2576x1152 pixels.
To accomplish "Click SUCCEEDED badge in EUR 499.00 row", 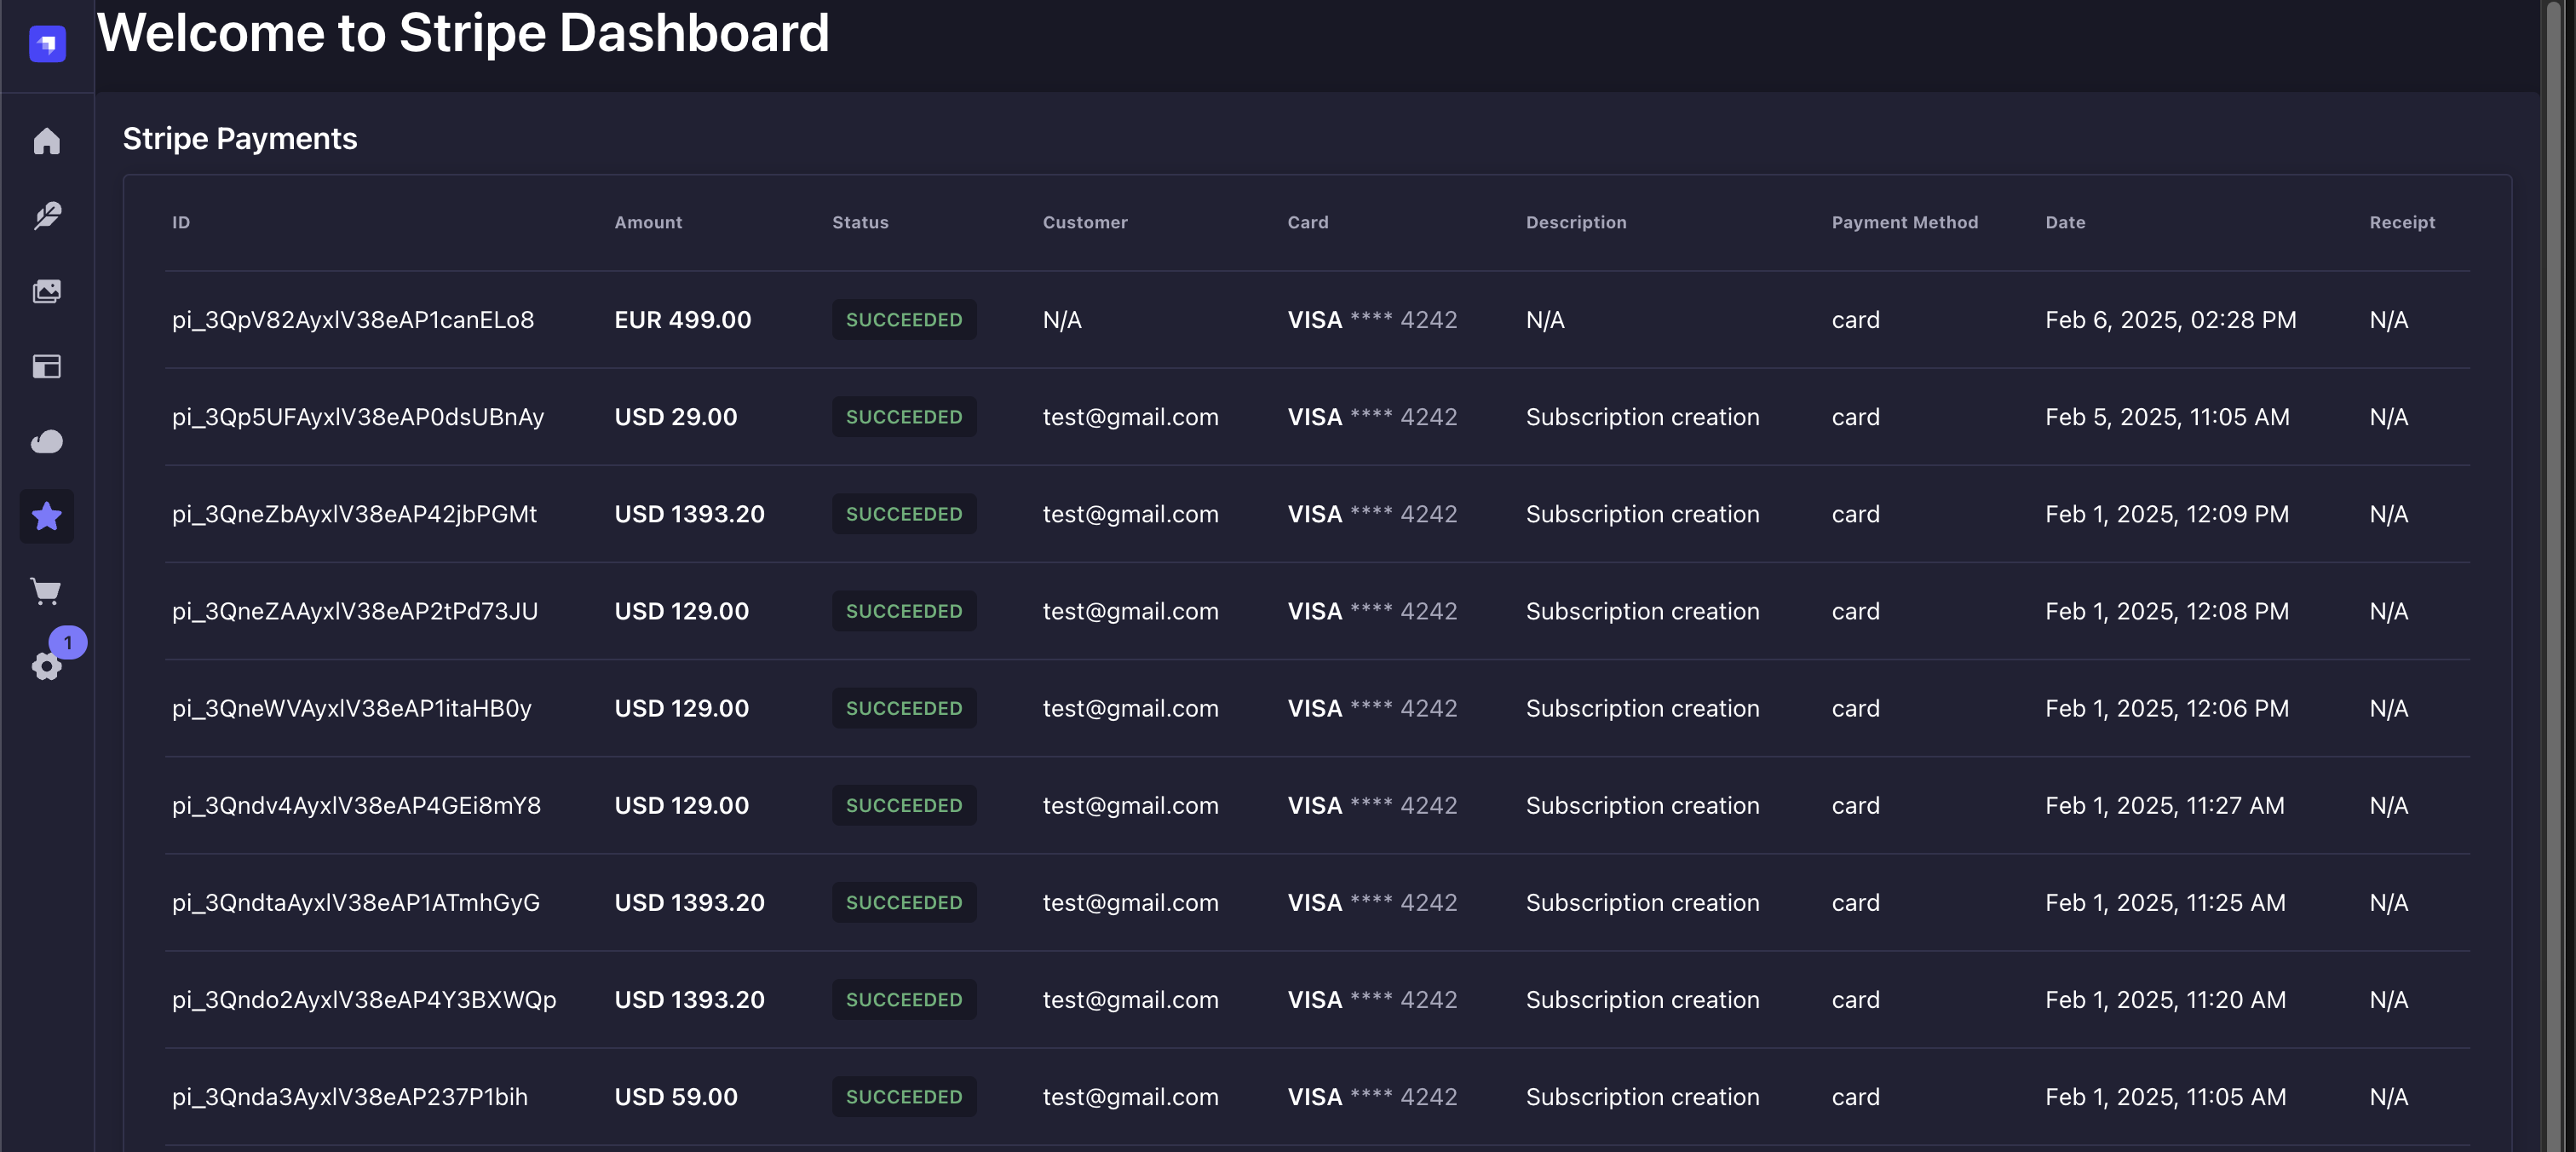I will [x=904, y=320].
